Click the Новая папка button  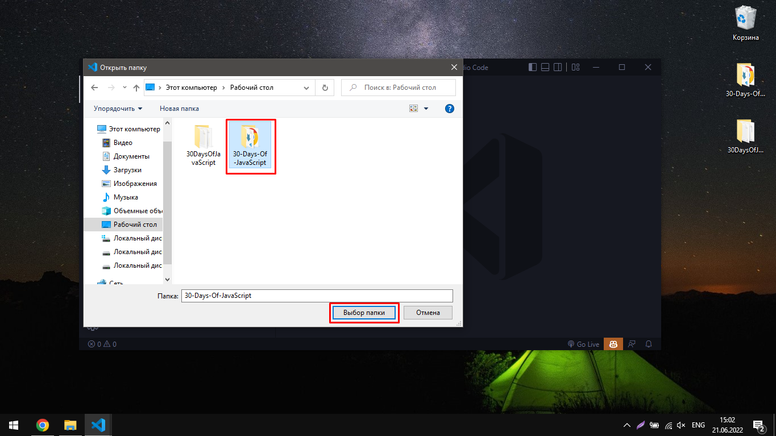[179, 109]
